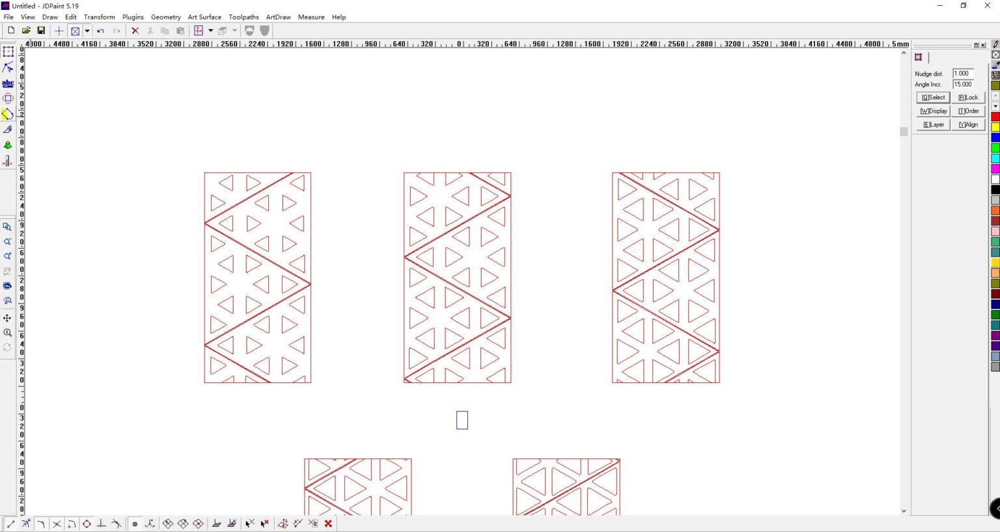This screenshot has height=532, width=1000.
Task: Click the [Q]Select button
Action: point(933,98)
